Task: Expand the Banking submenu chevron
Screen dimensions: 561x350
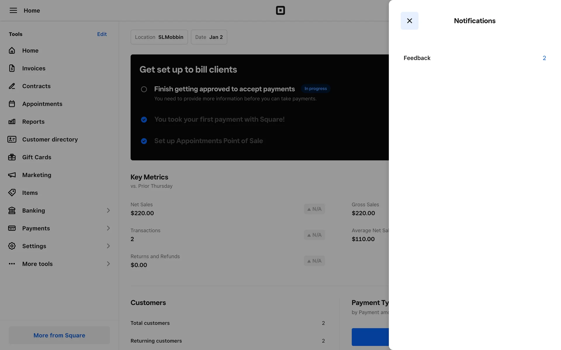Action: point(108,211)
